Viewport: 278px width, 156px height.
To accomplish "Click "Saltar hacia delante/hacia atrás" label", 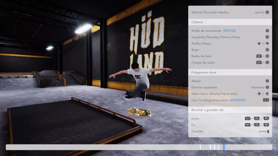I will (214, 93).
